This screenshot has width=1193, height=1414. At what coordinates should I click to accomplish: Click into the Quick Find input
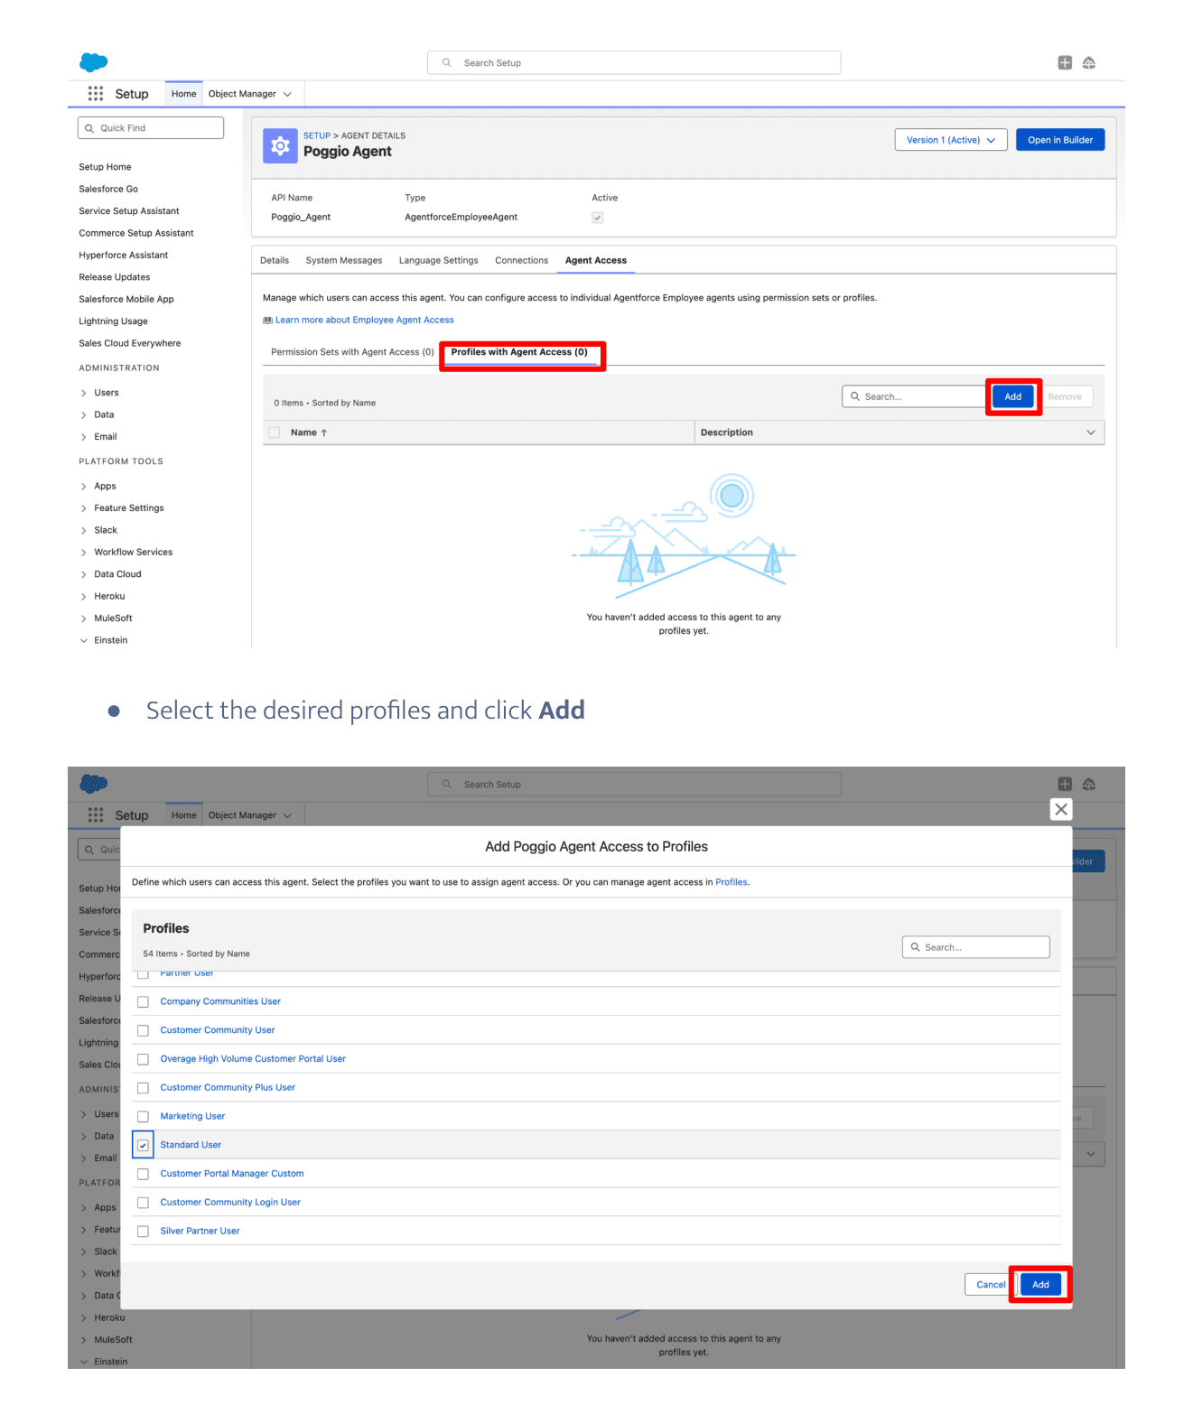(x=151, y=128)
